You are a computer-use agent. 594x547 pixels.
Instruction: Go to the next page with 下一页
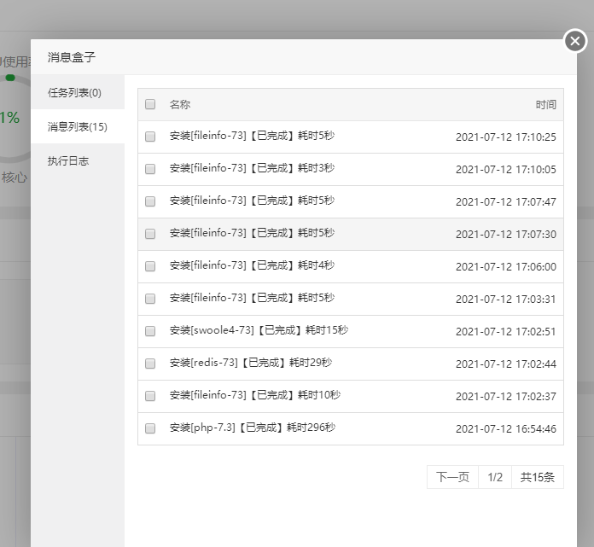452,477
